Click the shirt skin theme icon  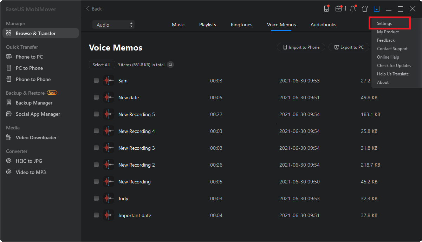click(365, 9)
